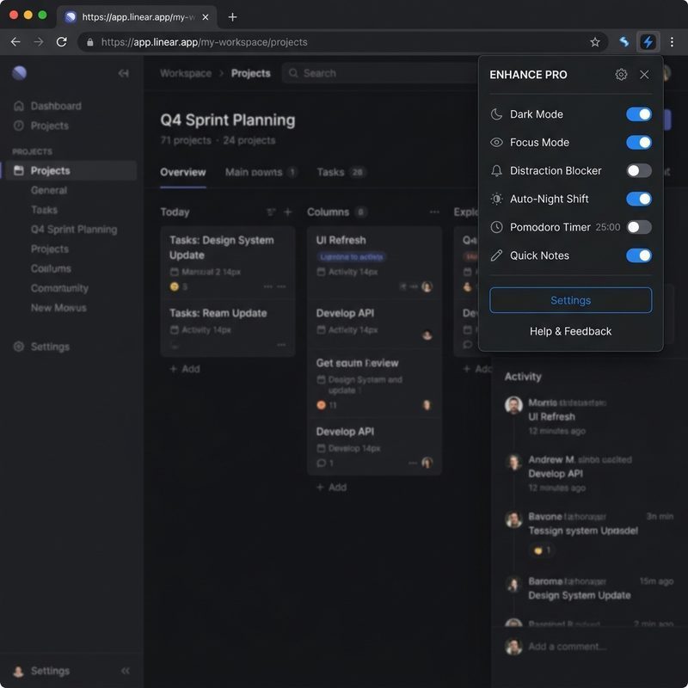Open the Enhance Pro gear settings icon
688x688 pixels.
coord(621,75)
